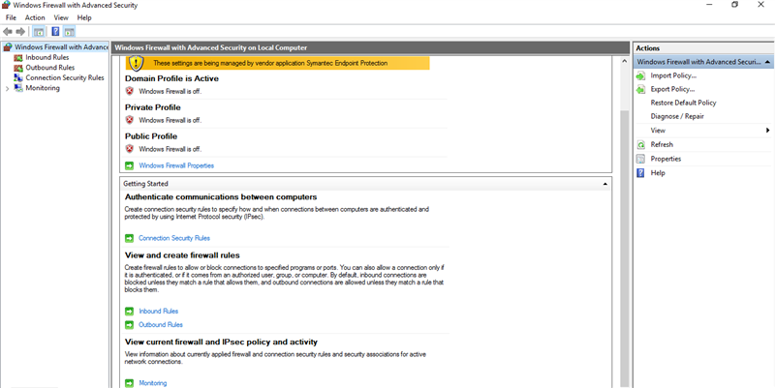Open the Windows Firewall Properties link
This screenshot has height=388, width=775.
[x=175, y=165]
